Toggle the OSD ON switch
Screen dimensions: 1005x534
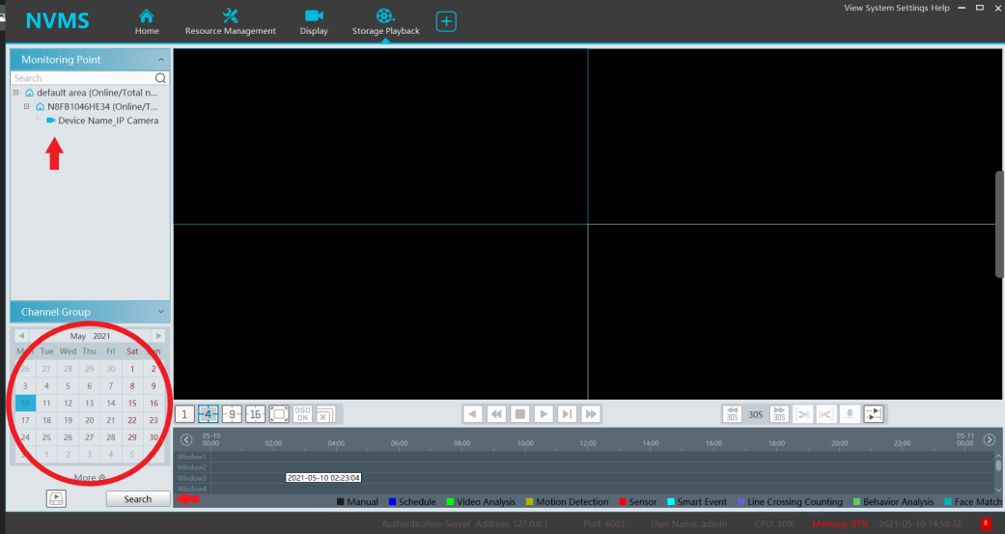302,414
